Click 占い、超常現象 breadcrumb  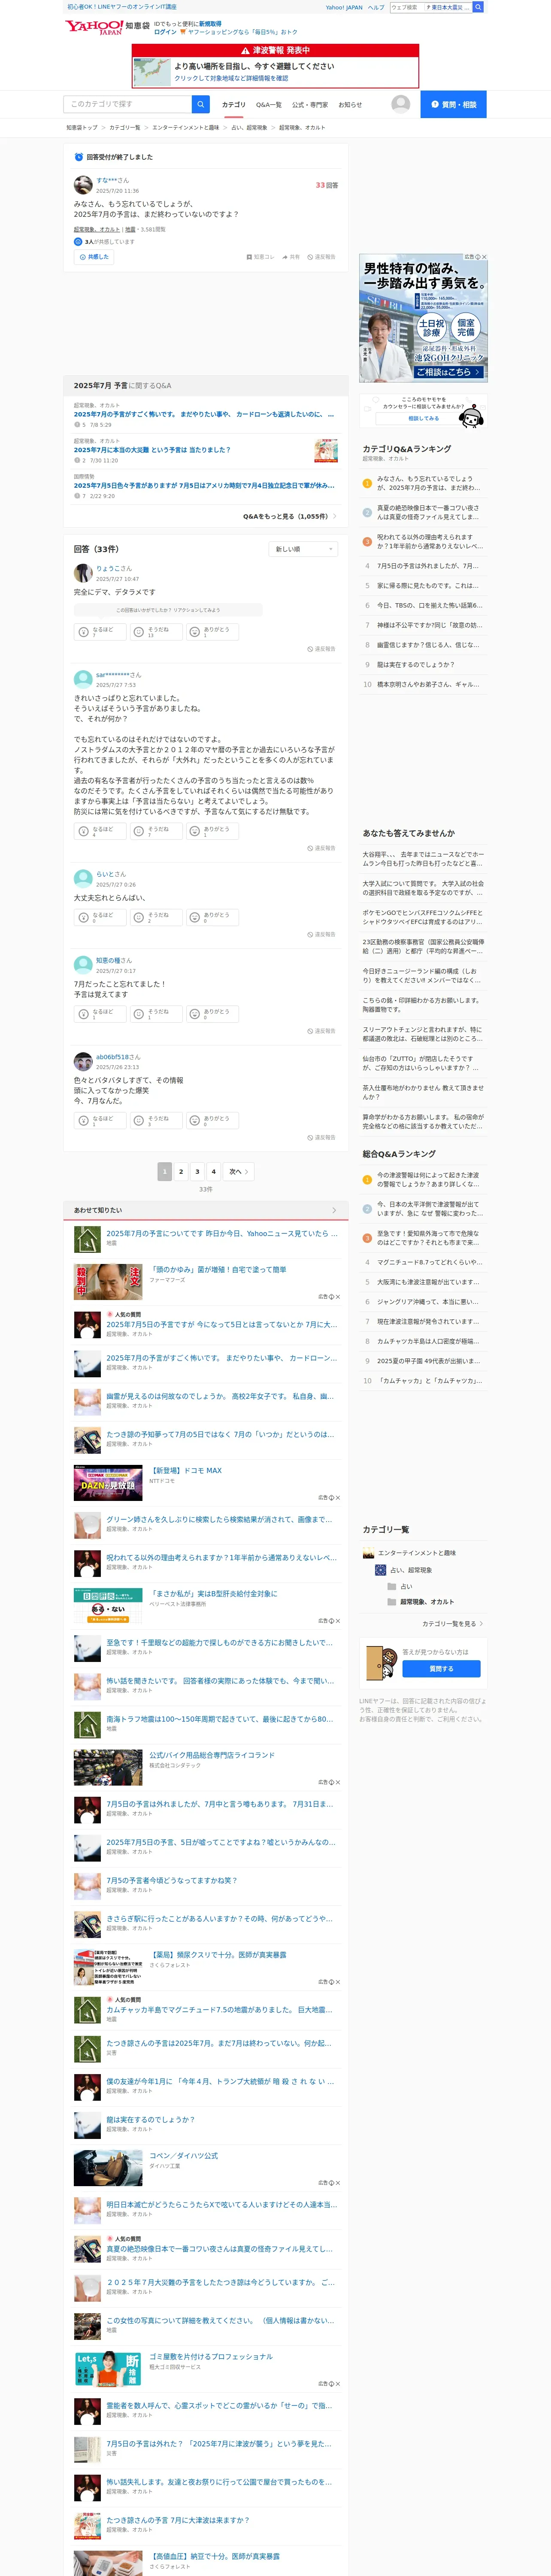click(x=249, y=128)
